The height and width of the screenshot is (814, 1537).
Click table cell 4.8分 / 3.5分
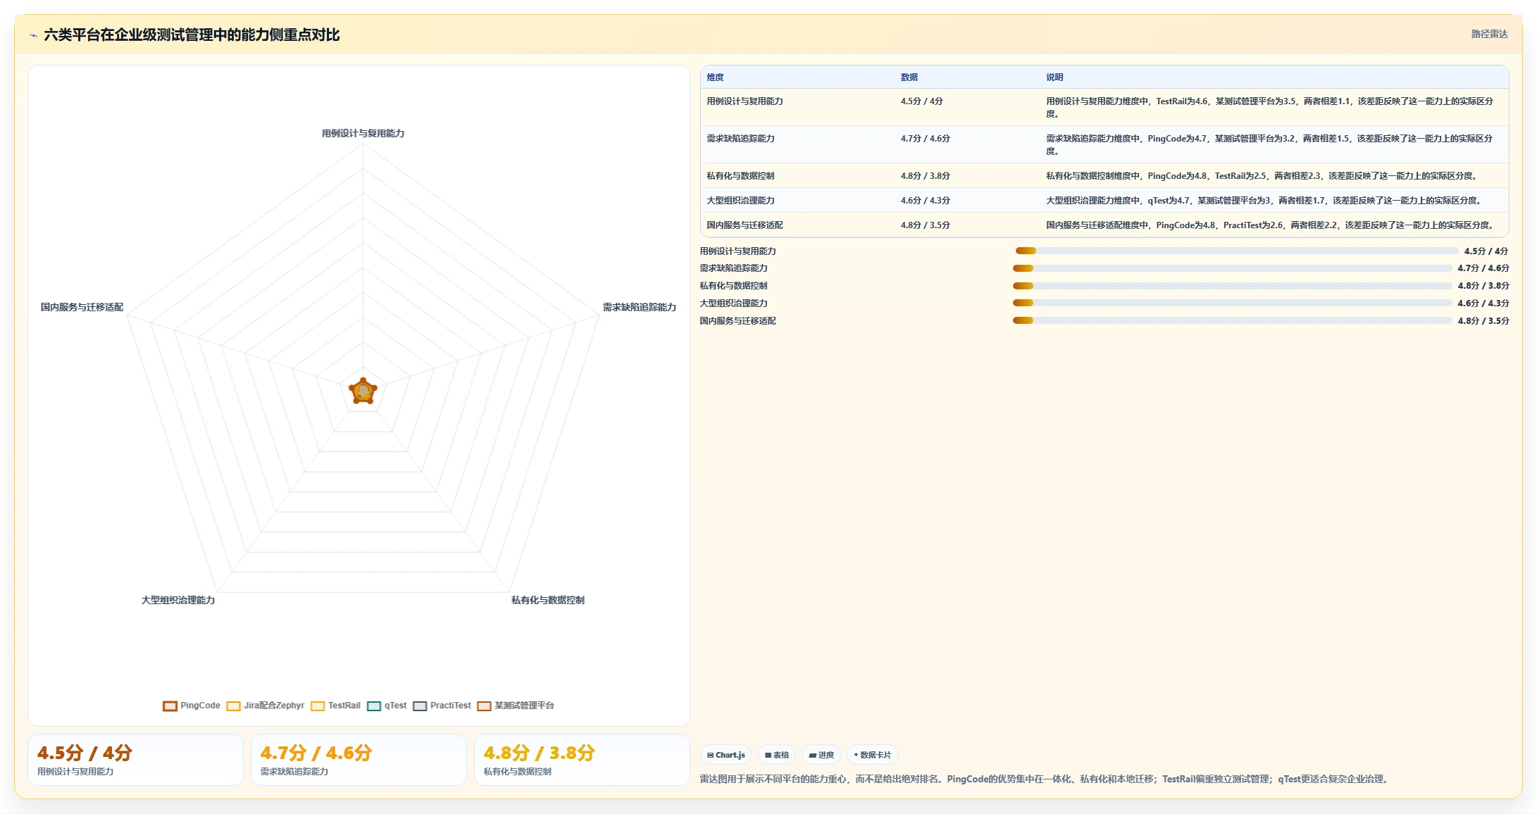(x=925, y=225)
